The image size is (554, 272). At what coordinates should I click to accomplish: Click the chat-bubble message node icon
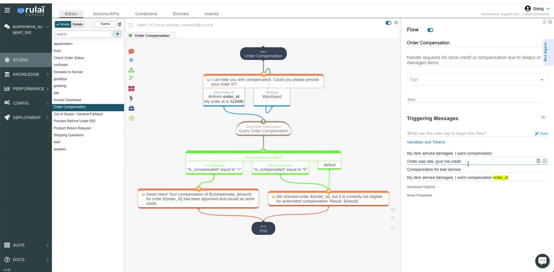point(131,51)
